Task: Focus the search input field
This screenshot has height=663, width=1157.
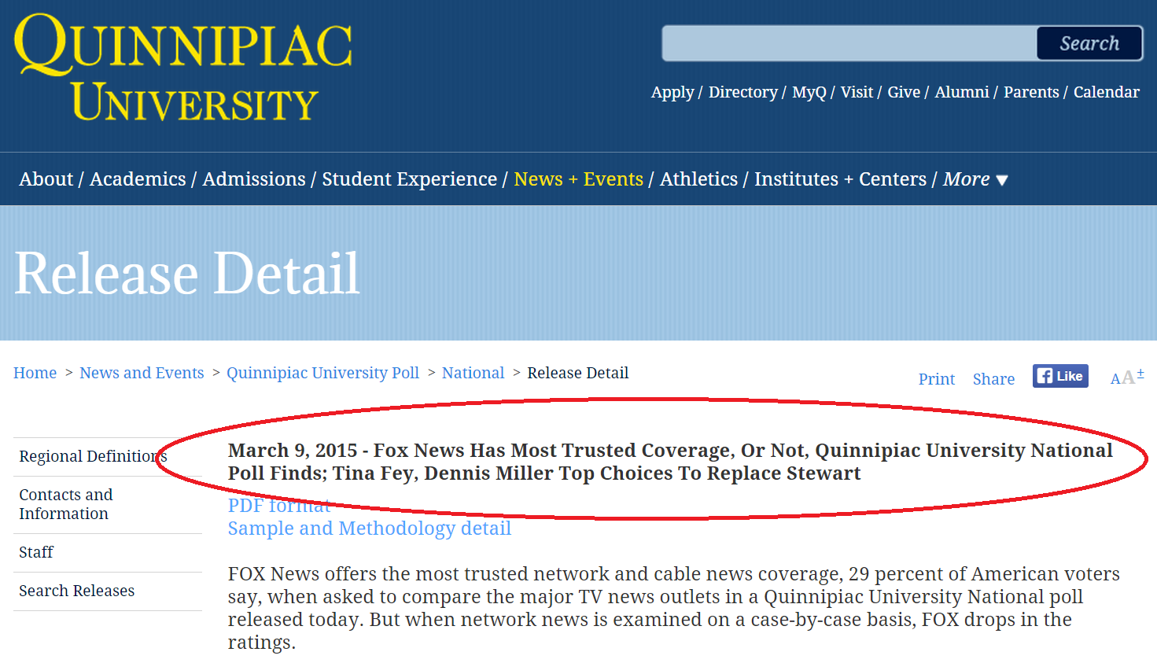Action: click(x=849, y=43)
